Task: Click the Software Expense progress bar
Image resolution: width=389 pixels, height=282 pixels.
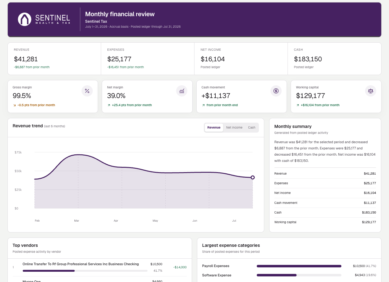Action: (299, 275)
